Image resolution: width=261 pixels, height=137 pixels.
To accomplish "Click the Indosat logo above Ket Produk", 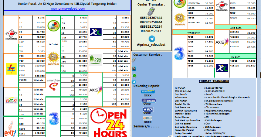I will 54,25.
